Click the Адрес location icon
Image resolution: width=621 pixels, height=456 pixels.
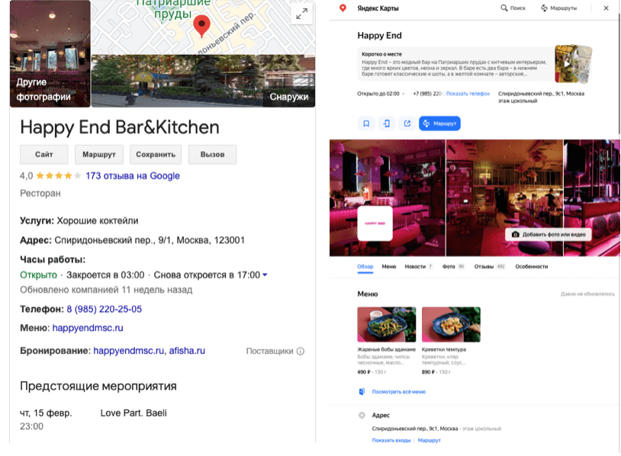tap(362, 416)
